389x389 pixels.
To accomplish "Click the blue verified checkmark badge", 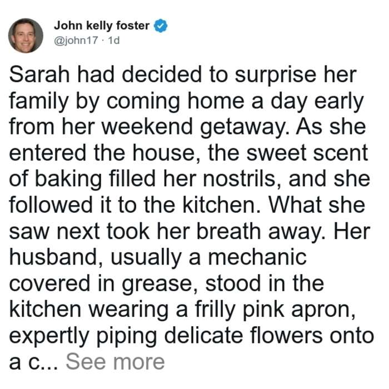I will click(x=161, y=26).
